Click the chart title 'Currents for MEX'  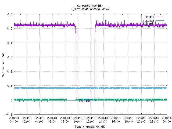(90, 6)
